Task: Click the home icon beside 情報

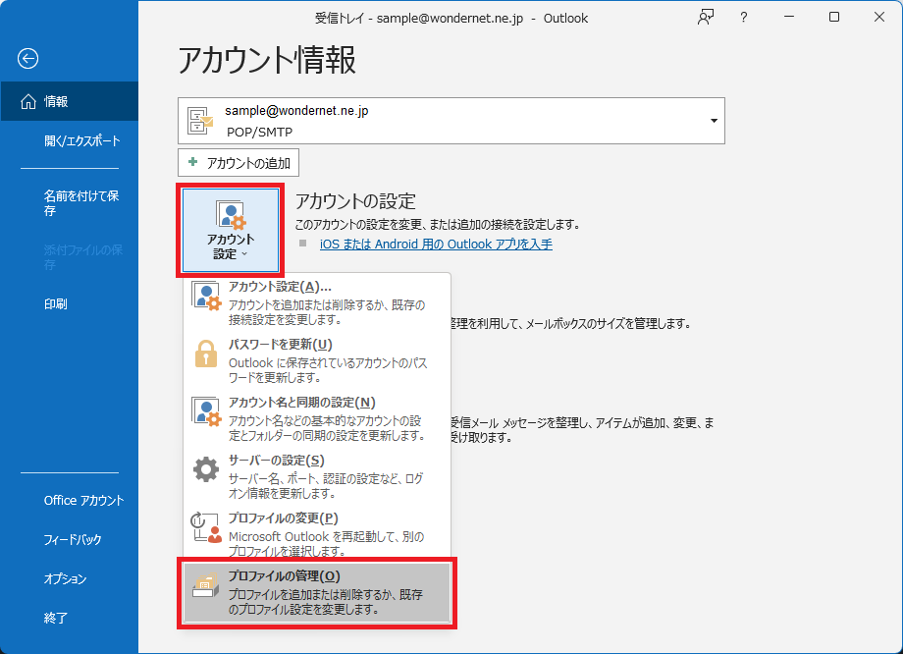Action: click(x=28, y=101)
